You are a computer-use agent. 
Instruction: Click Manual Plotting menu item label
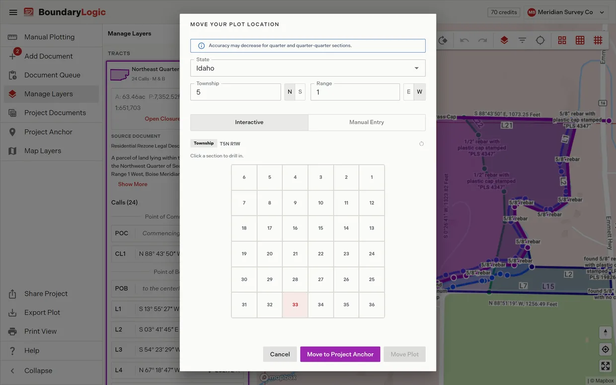click(x=50, y=37)
